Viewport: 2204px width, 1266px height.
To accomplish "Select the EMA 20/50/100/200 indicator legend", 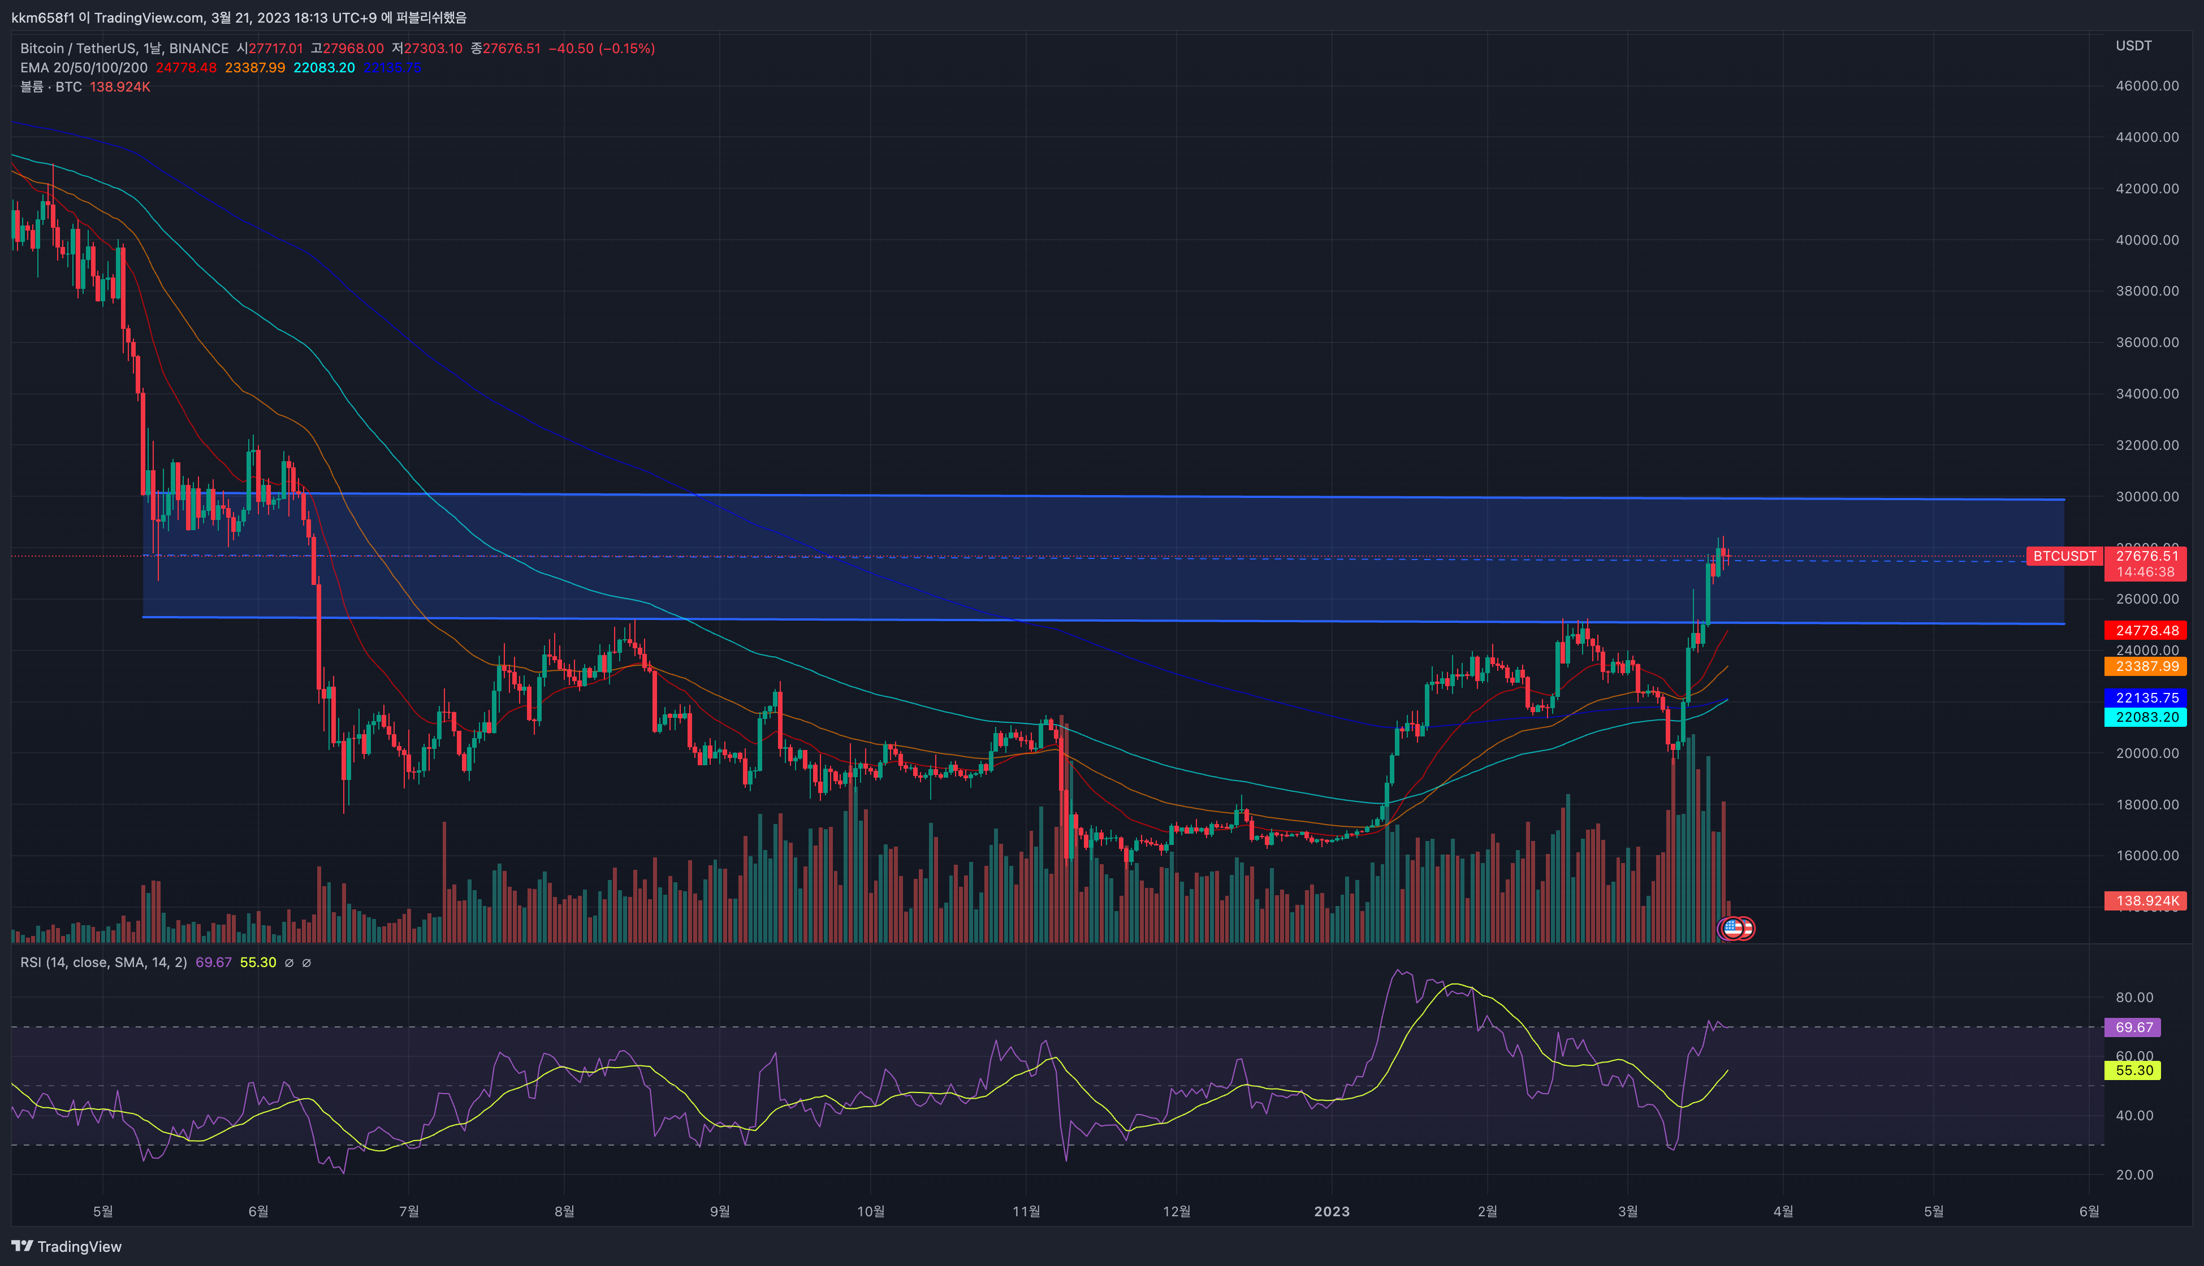I will click(84, 68).
